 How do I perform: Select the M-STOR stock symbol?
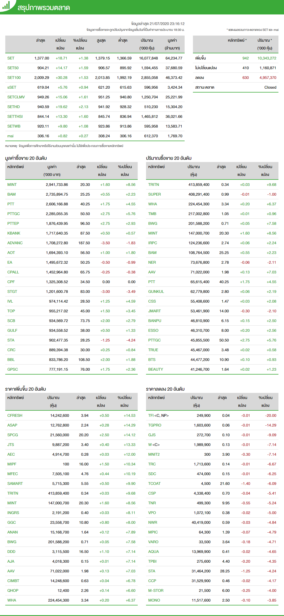[156, 590]
